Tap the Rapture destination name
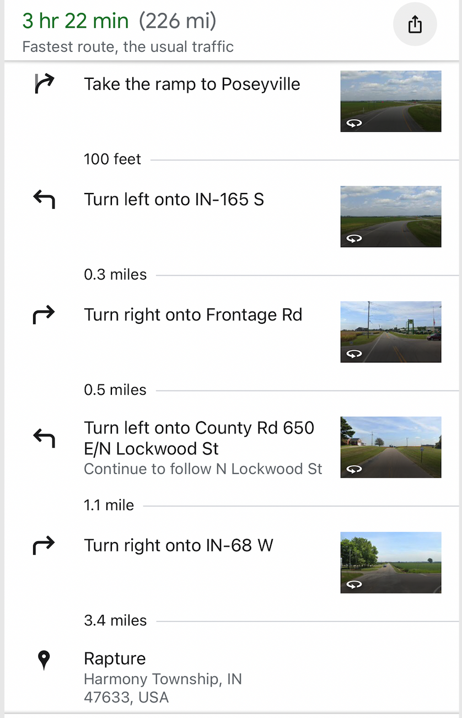Viewport: 462px width, 718px height. (x=115, y=658)
